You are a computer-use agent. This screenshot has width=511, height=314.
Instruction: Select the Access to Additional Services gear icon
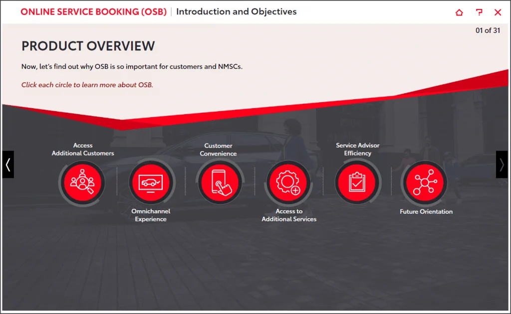click(x=288, y=182)
